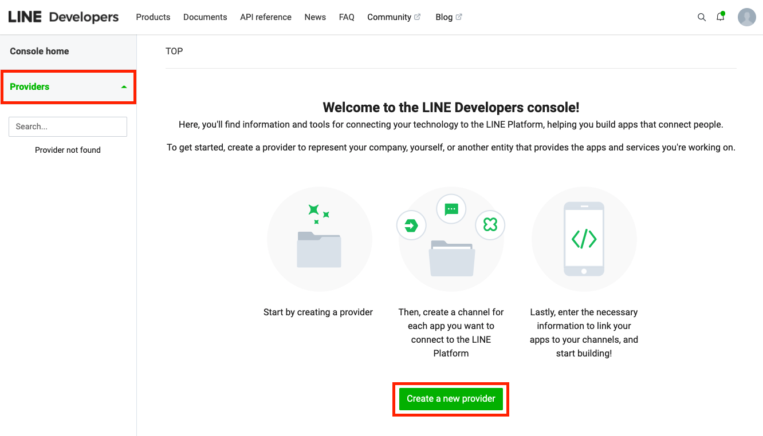Focus the provider Search field
The width and height of the screenshot is (763, 436).
click(x=68, y=126)
